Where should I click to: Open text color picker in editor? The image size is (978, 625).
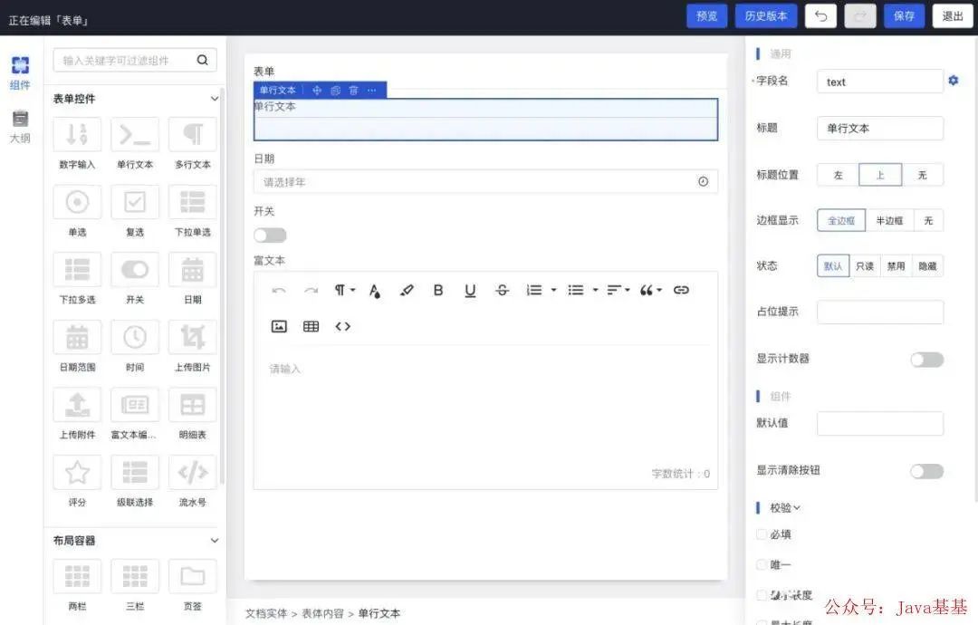375,291
